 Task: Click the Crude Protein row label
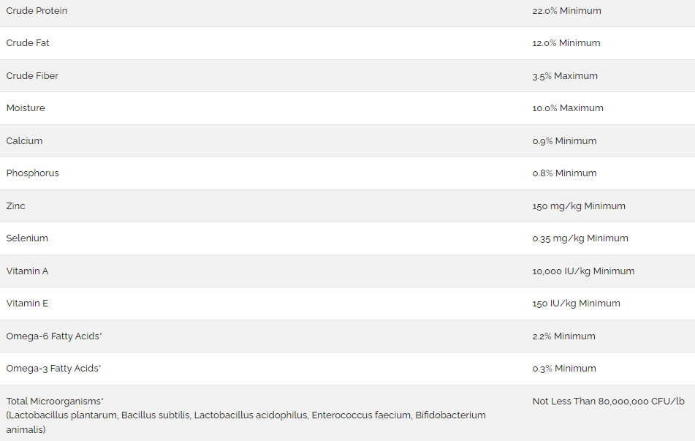37,11
